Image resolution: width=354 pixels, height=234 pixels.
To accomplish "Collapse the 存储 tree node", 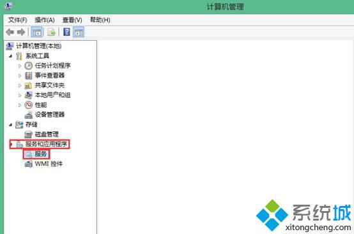I will 11,124.
